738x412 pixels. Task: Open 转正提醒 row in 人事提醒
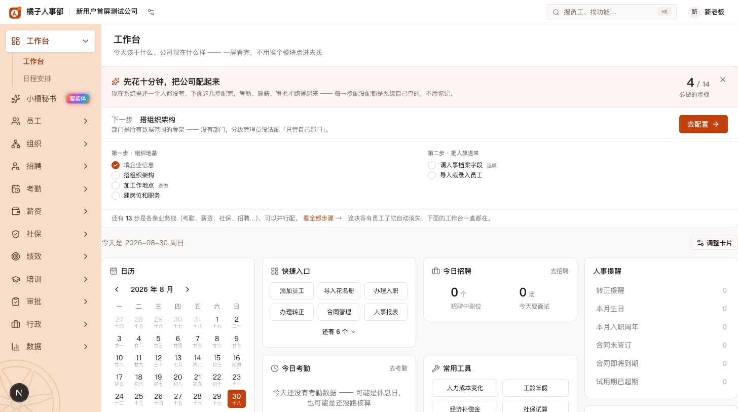click(661, 290)
